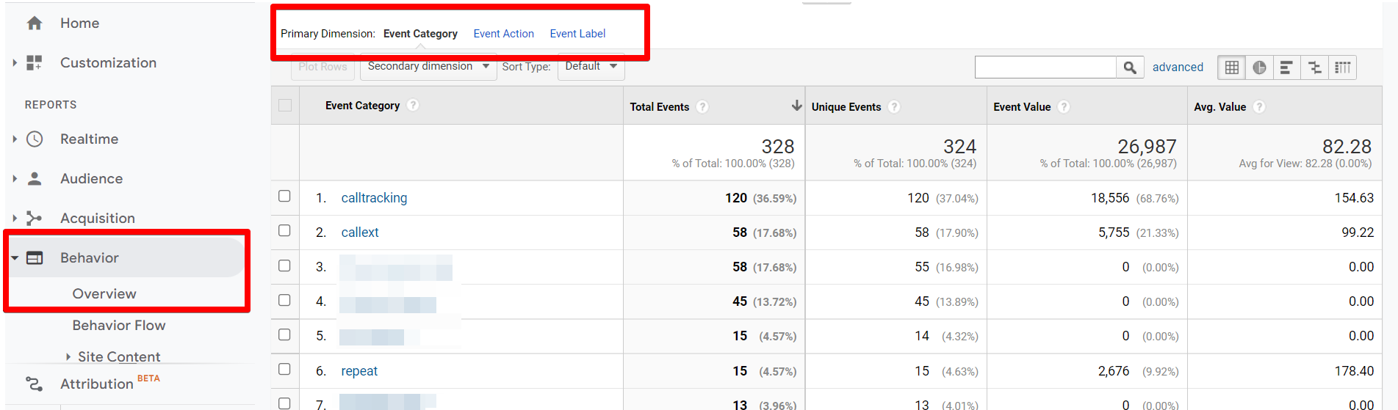This screenshot has height=410, width=1398.
Task: Switch to Pivot table view icon
Action: click(x=1342, y=67)
